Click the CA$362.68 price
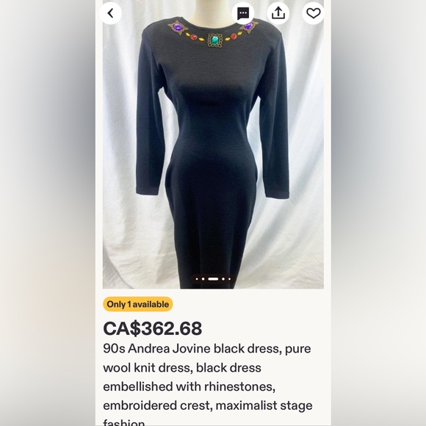Screen dimensions: 426x426 point(153,328)
